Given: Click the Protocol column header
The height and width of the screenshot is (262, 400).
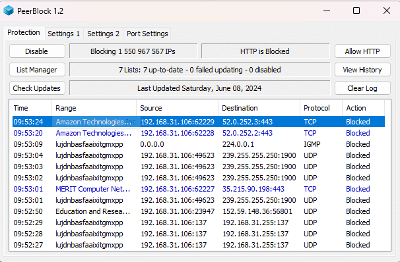Looking at the screenshot, I should (x=321, y=108).
